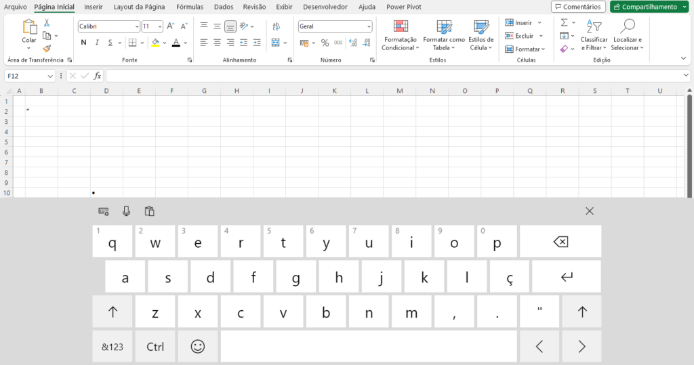The width and height of the screenshot is (694, 365).
Task: Open Formatação Condicional dropdown
Action: point(400,35)
